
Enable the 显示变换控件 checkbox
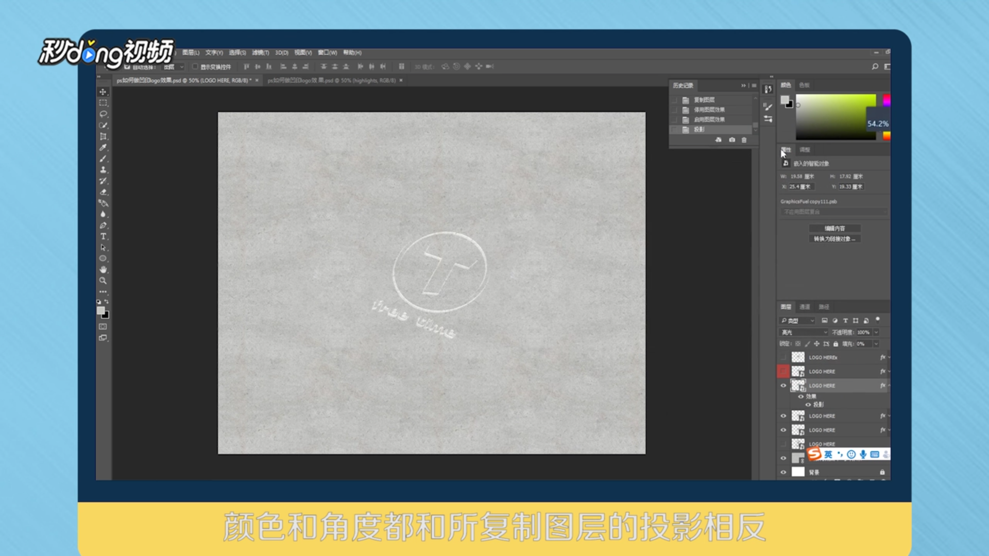(195, 66)
